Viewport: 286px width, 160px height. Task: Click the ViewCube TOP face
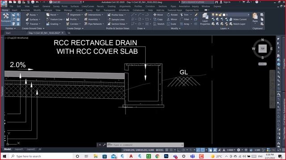click(262, 48)
